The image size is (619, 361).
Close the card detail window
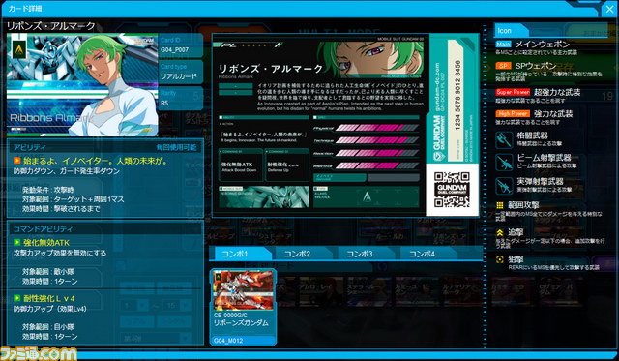[x=609, y=9]
